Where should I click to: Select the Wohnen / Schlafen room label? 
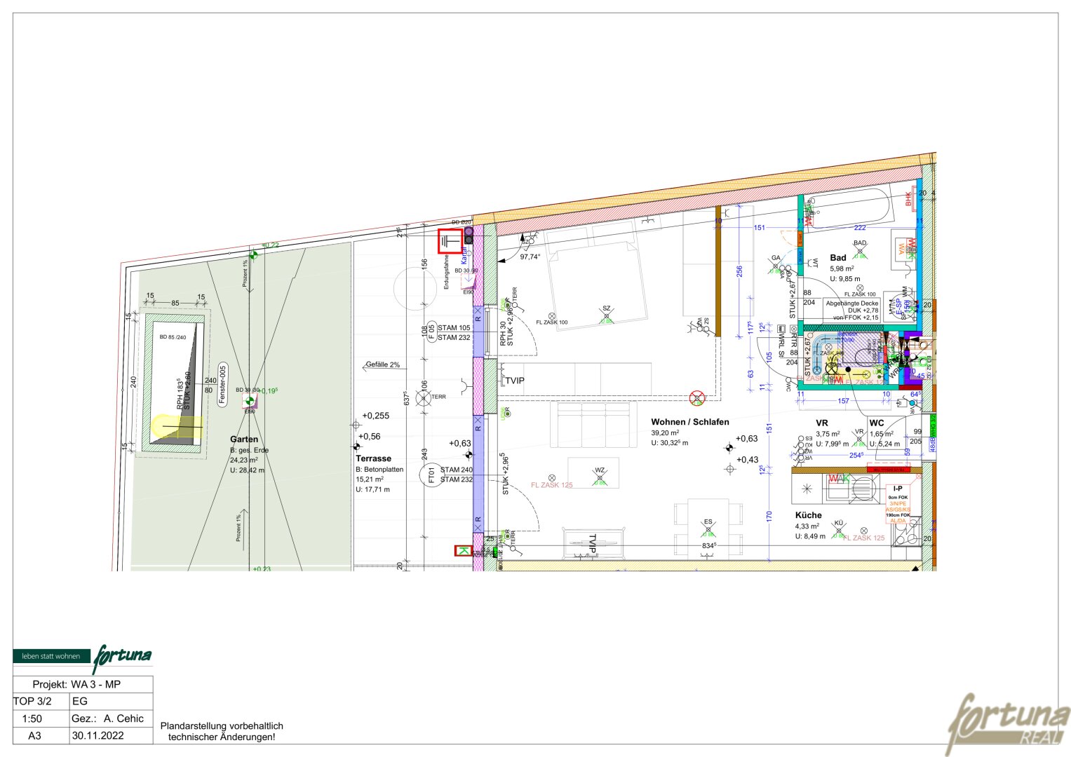689,422
